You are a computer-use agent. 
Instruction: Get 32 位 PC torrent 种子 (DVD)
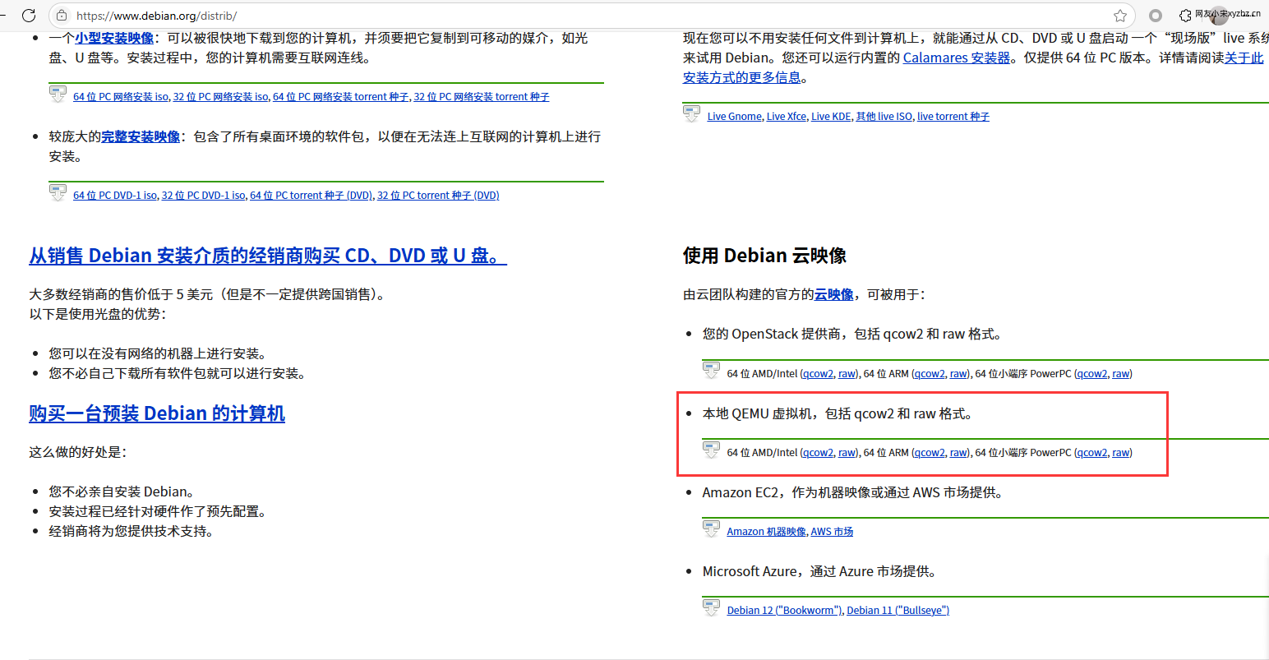438,196
